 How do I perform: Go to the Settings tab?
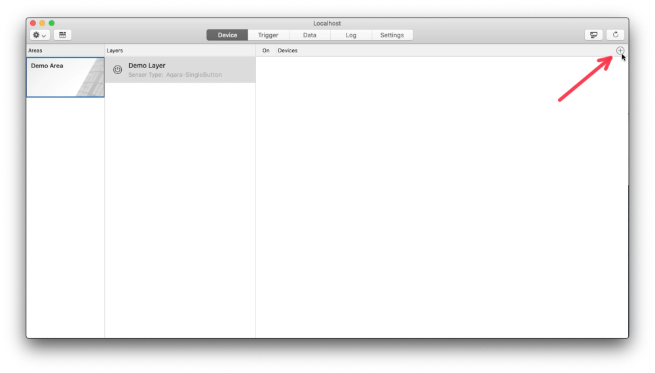click(392, 35)
